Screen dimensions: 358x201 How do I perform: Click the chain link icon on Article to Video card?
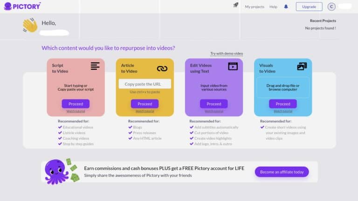162,68
